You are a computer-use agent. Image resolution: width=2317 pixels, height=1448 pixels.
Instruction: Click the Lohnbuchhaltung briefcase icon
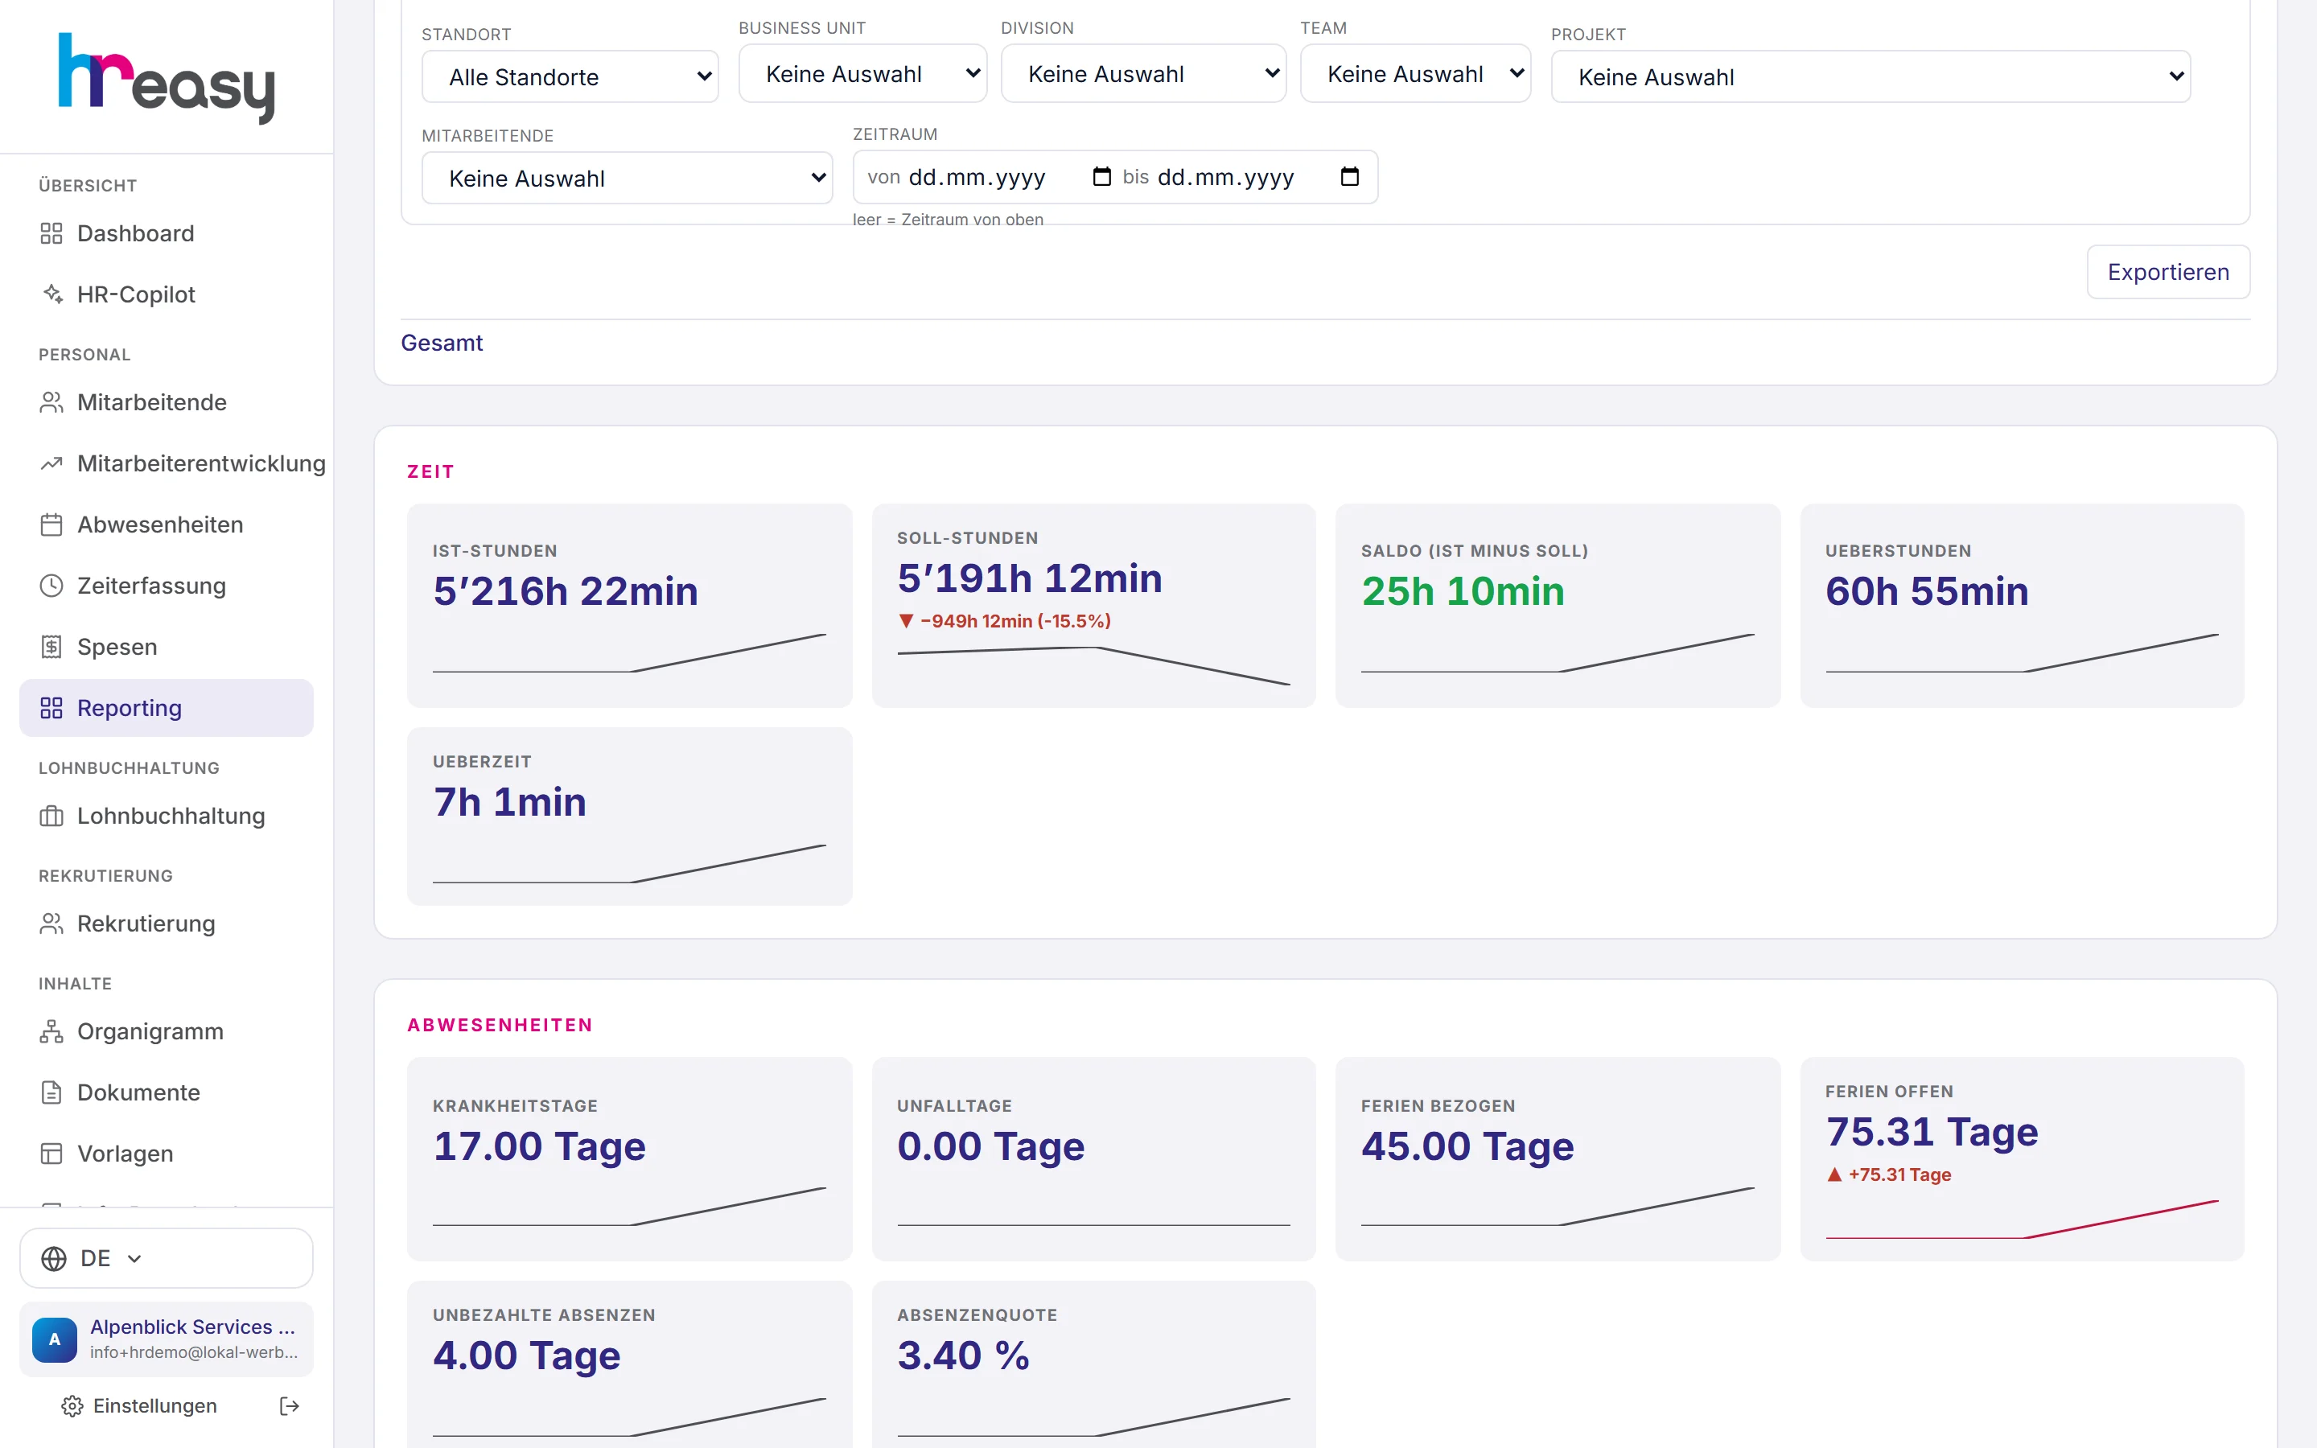click(x=51, y=816)
